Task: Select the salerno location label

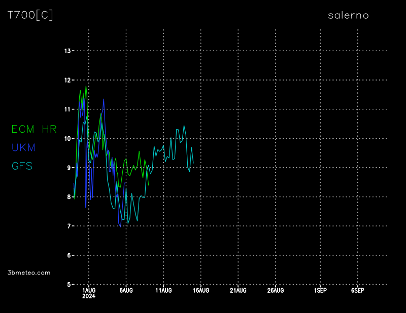Action: (348, 15)
